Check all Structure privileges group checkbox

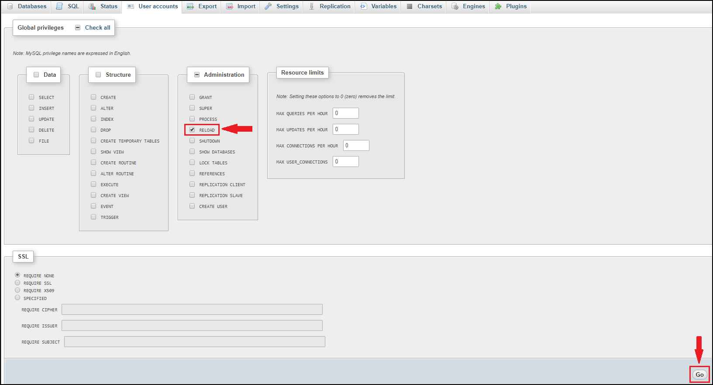[x=98, y=75]
